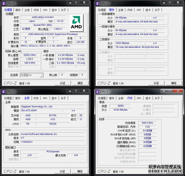This screenshot has width=185, height=176.
Task: Click the Socket FM1 (905) package value
Action: 43,25
